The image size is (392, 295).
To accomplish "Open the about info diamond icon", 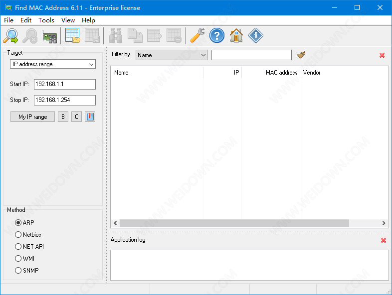I will click(256, 36).
